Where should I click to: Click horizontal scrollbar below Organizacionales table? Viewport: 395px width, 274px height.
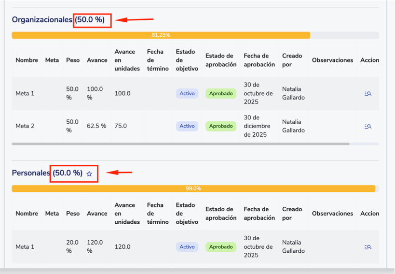click(180, 144)
